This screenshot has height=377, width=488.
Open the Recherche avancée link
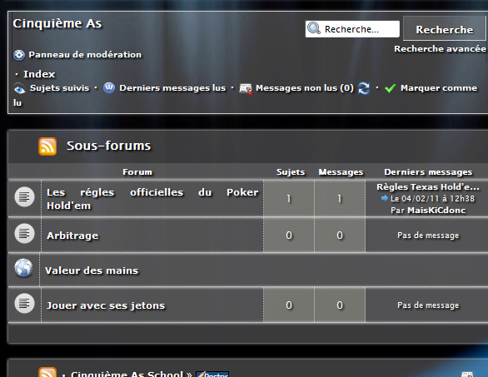(x=440, y=49)
